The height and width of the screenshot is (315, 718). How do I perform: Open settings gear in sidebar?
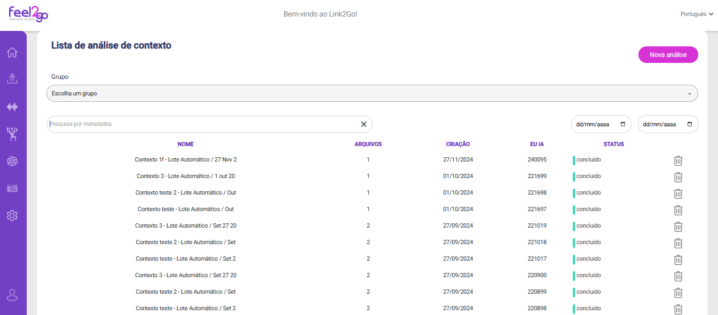pos(12,215)
